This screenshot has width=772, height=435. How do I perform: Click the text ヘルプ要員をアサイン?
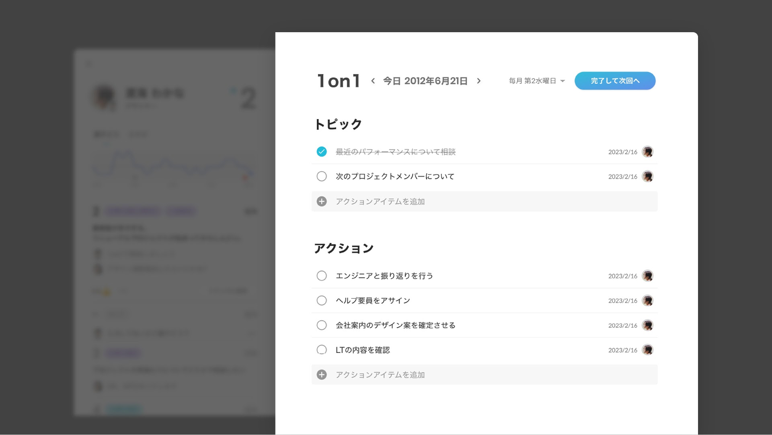(x=373, y=300)
